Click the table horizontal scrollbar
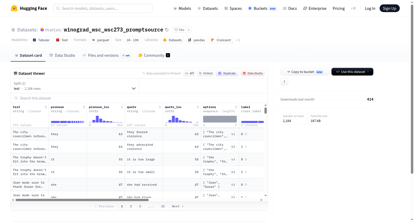 tap(82, 200)
